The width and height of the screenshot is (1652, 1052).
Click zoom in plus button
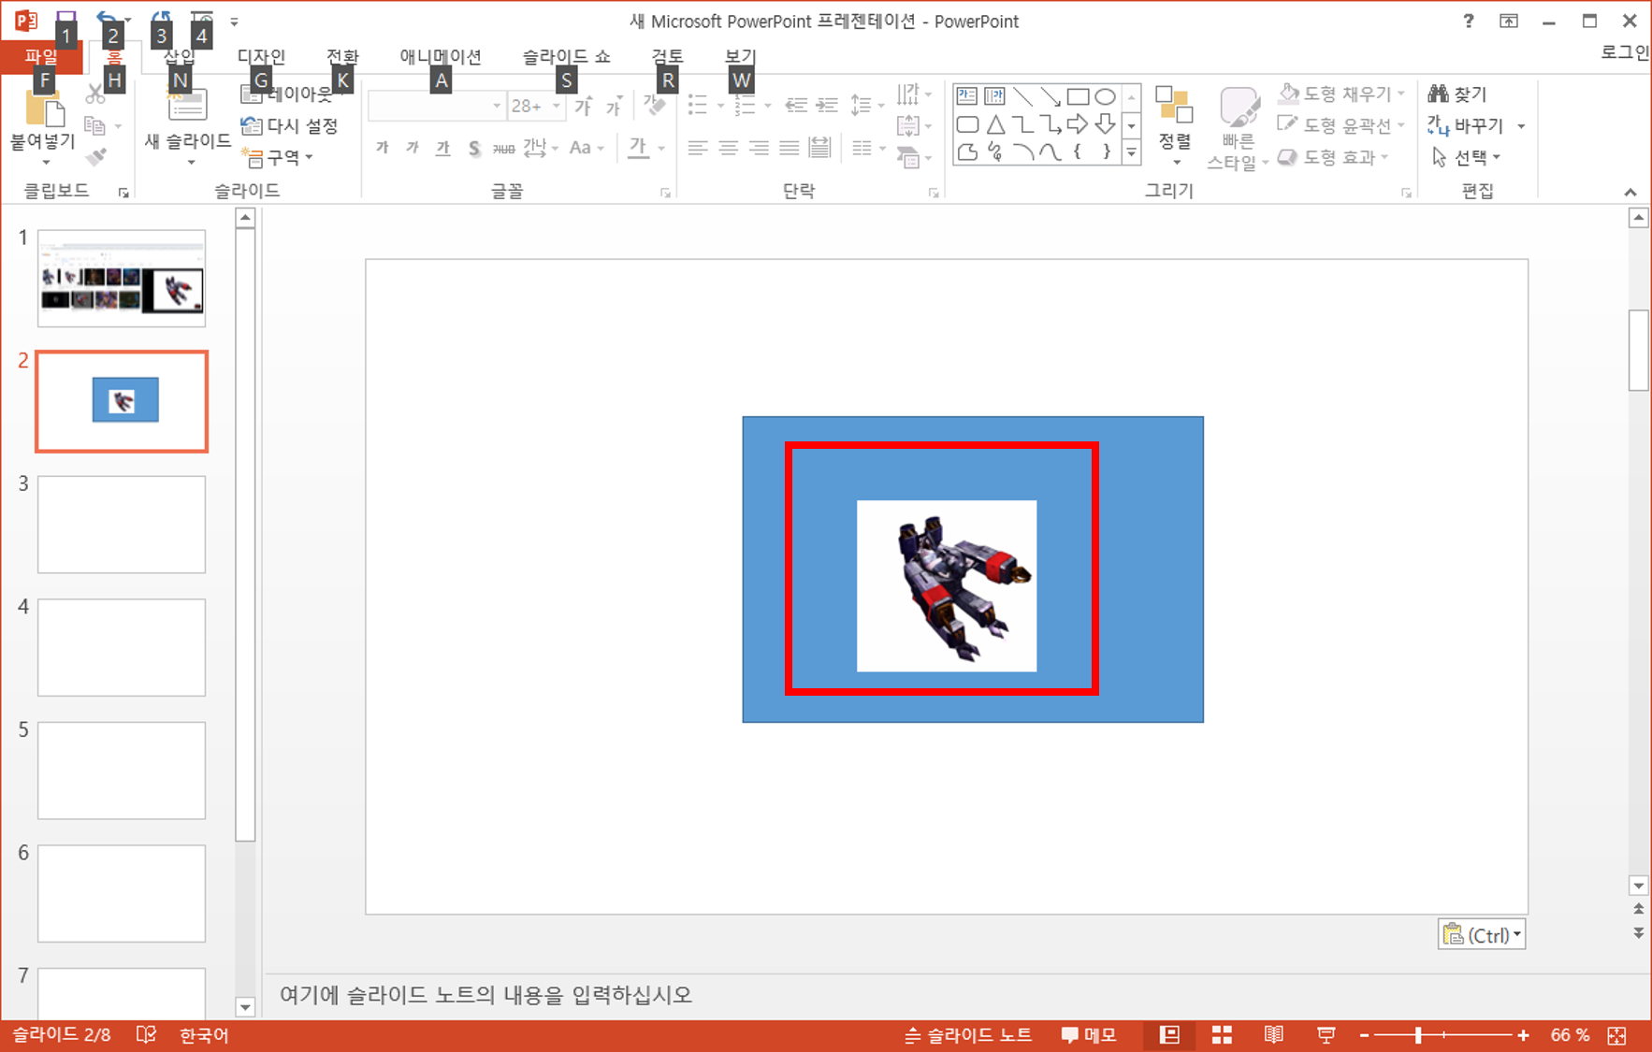coord(1524,1035)
